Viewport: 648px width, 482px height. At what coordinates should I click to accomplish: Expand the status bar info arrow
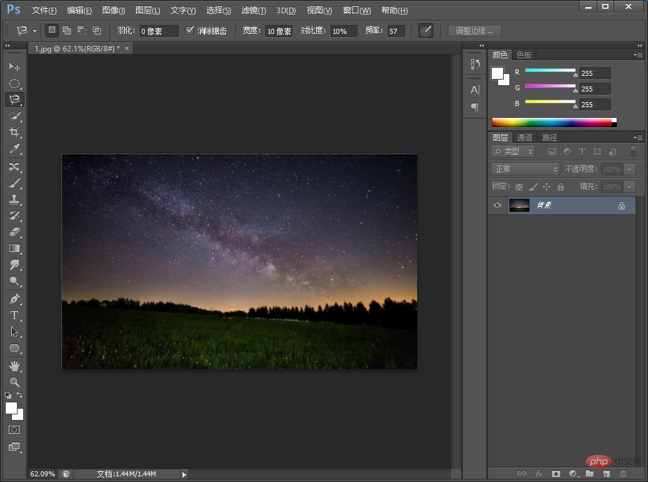point(184,474)
